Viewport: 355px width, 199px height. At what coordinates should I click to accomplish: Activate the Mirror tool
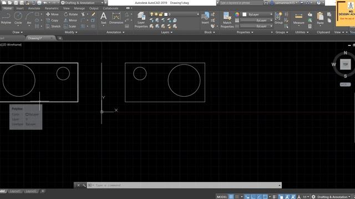[x=70, y=20]
